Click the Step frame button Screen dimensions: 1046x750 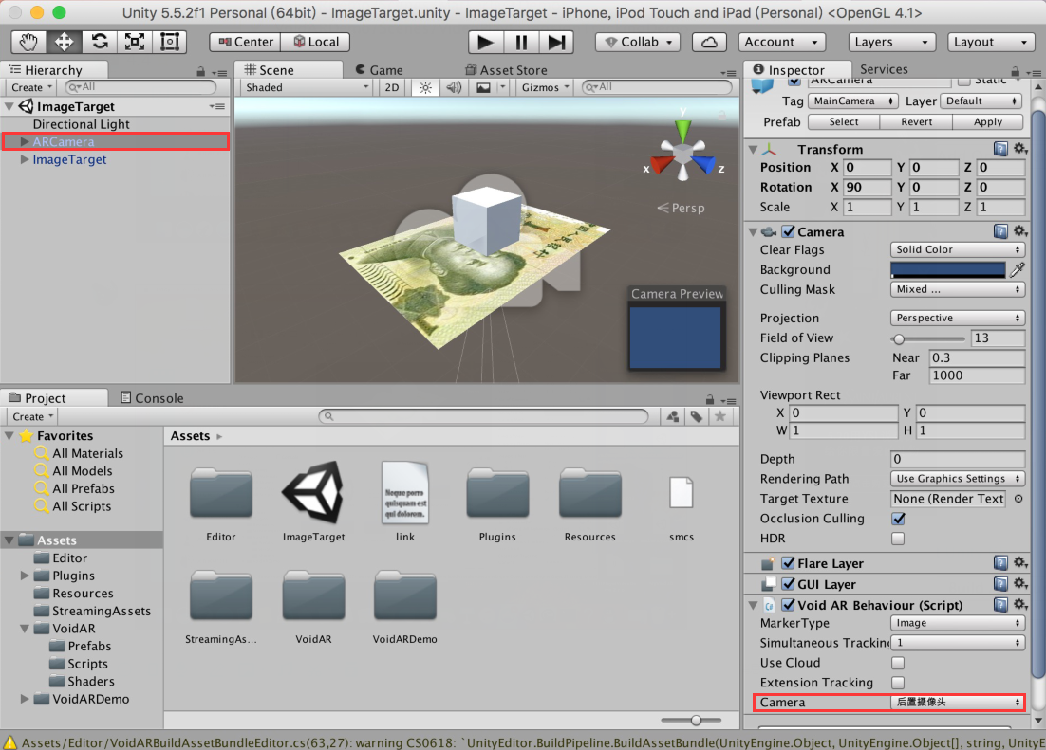click(556, 42)
